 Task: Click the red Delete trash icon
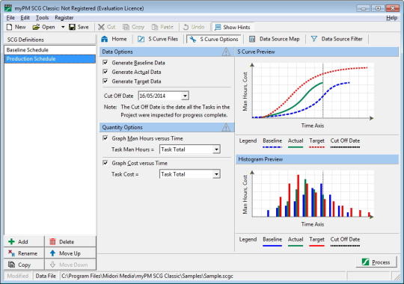52,241
